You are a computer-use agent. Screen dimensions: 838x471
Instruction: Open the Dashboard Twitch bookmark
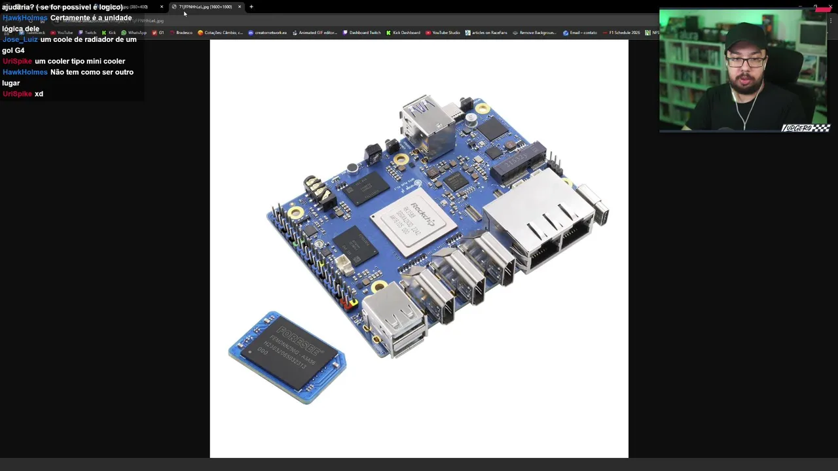click(361, 33)
